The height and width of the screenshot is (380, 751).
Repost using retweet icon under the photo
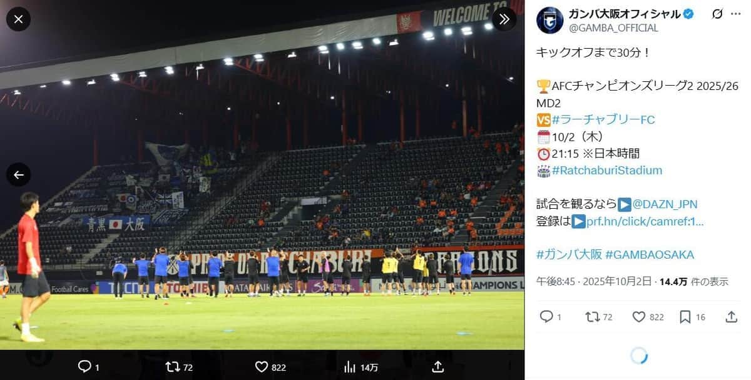click(x=171, y=367)
